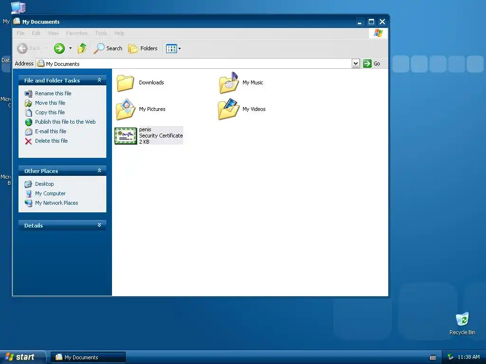Click the My Music name label
486x364 pixels.
[252, 82]
